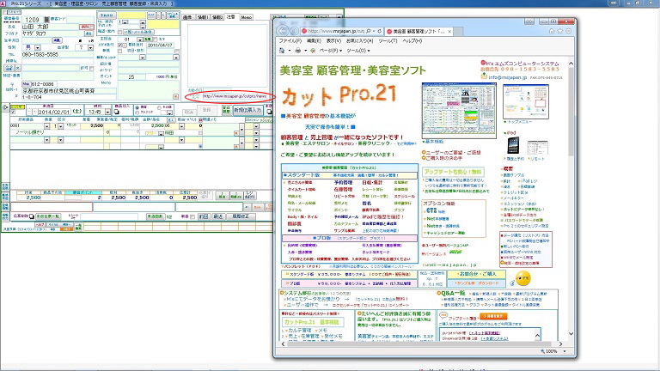Toggle the 許可 checkbox
This screenshot has height=371, width=660.
(x=91, y=68)
